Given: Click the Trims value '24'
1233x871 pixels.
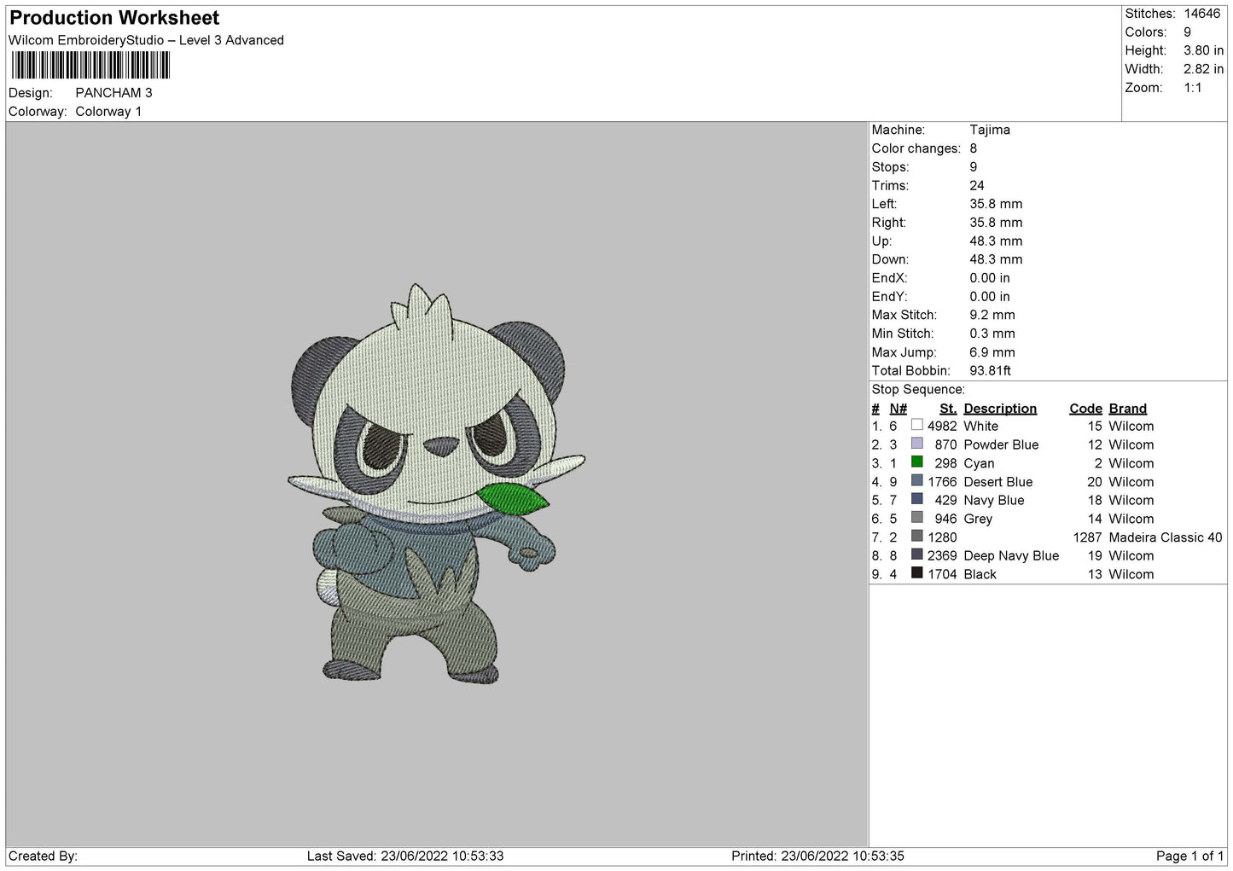Looking at the screenshot, I should (x=977, y=185).
